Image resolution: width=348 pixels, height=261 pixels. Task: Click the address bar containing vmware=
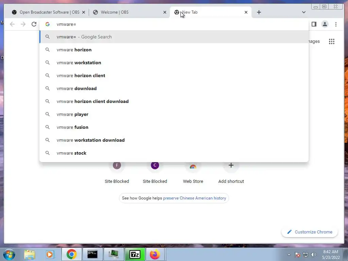(x=174, y=24)
